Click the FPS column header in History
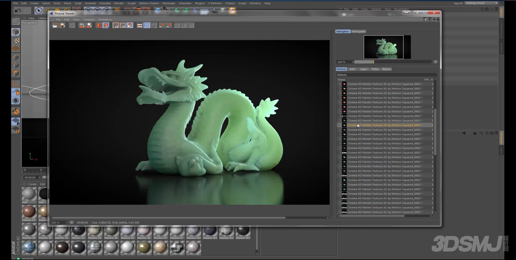The image size is (516, 260). click(x=426, y=80)
